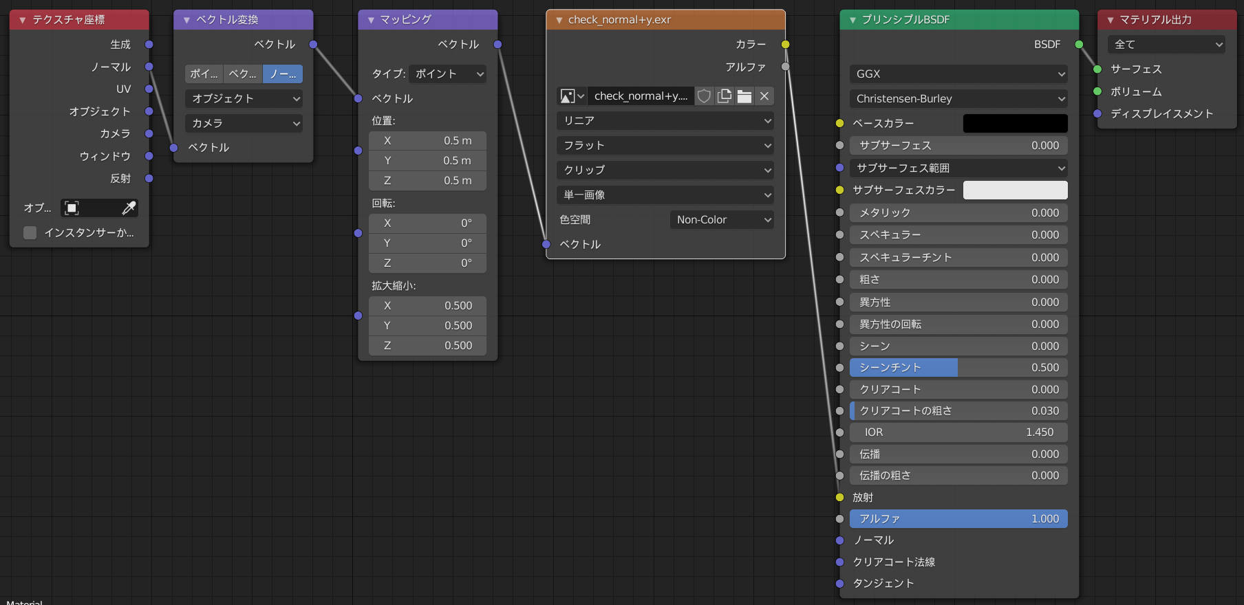Open mapping タイプ ポイント dropdown
Screen dimensions: 1244x605
[x=447, y=74]
